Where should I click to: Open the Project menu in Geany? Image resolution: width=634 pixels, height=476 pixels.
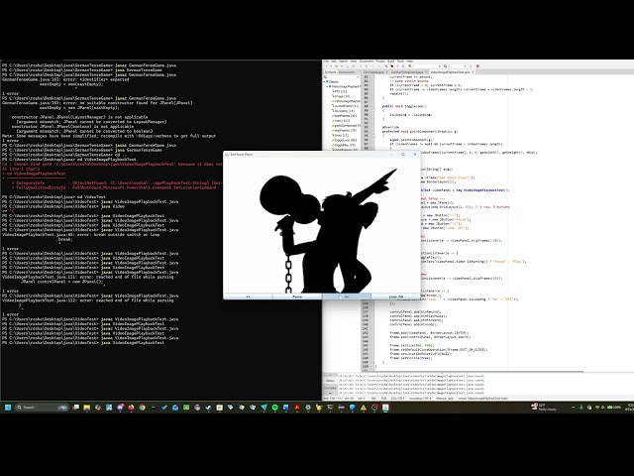point(380,61)
